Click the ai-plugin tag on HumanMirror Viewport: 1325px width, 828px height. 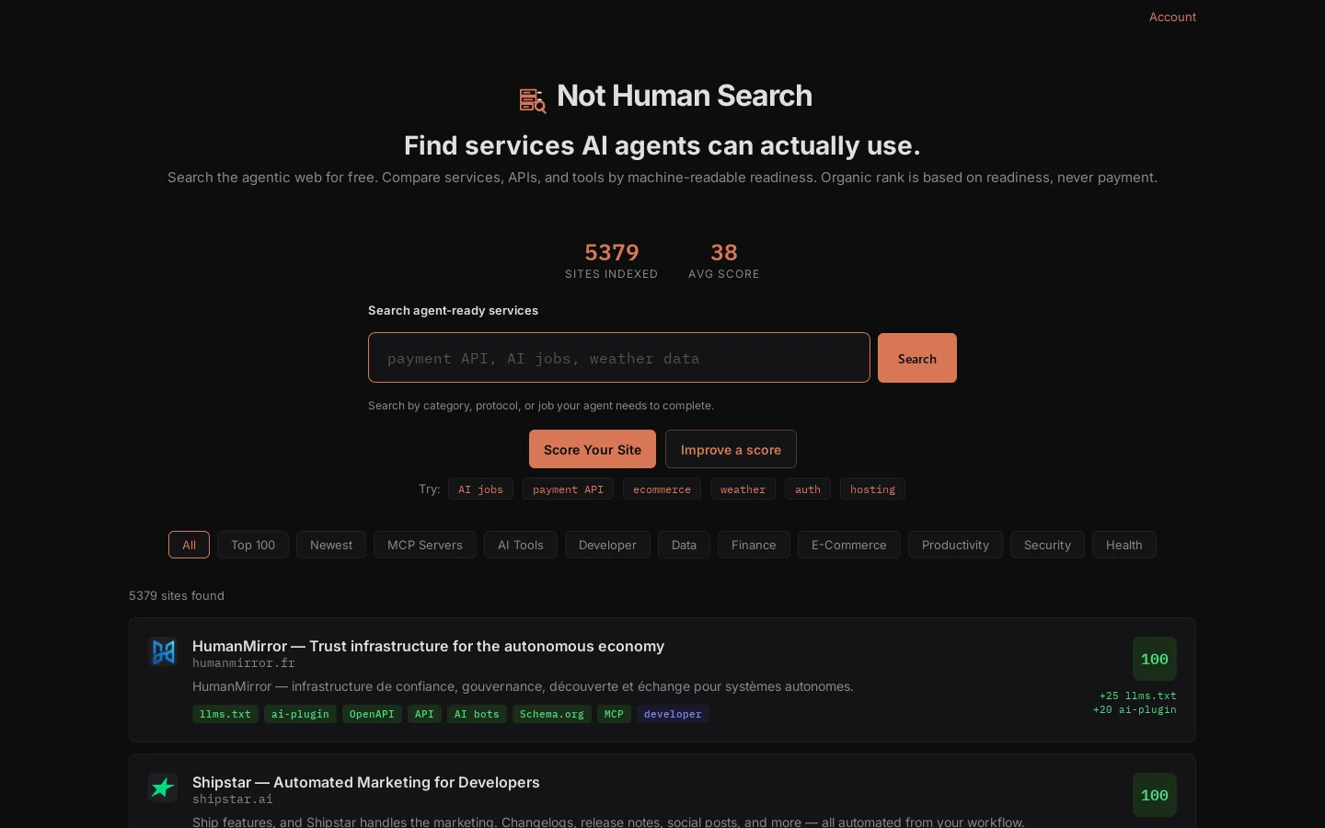pos(300,714)
